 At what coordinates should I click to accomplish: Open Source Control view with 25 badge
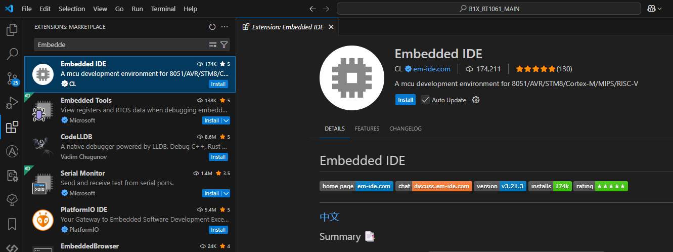tap(12, 78)
